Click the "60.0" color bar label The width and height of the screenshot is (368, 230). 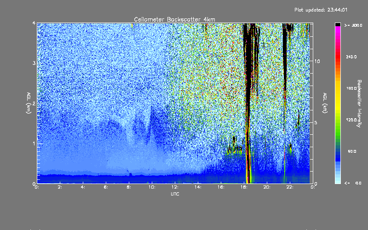pos(352,151)
